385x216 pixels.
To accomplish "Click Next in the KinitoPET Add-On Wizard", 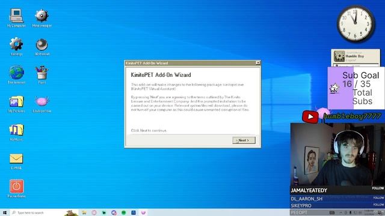I will click(x=244, y=140).
